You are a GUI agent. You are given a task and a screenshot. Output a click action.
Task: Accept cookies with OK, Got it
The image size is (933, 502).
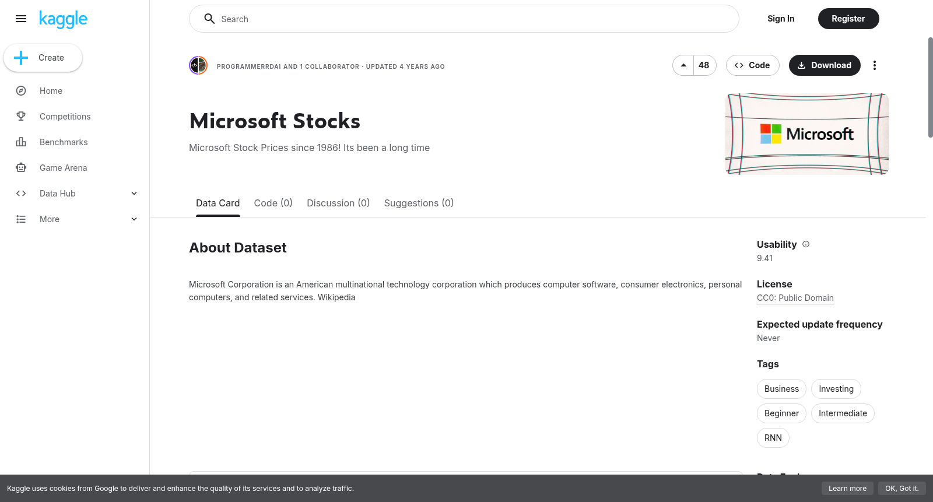(902, 489)
